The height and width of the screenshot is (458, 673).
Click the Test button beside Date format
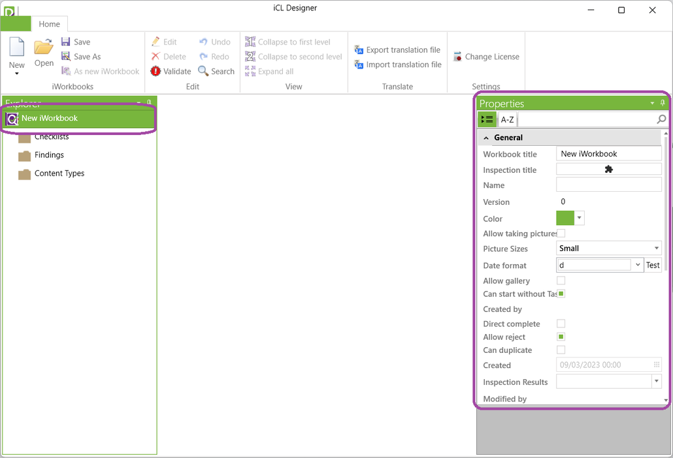click(x=653, y=266)
